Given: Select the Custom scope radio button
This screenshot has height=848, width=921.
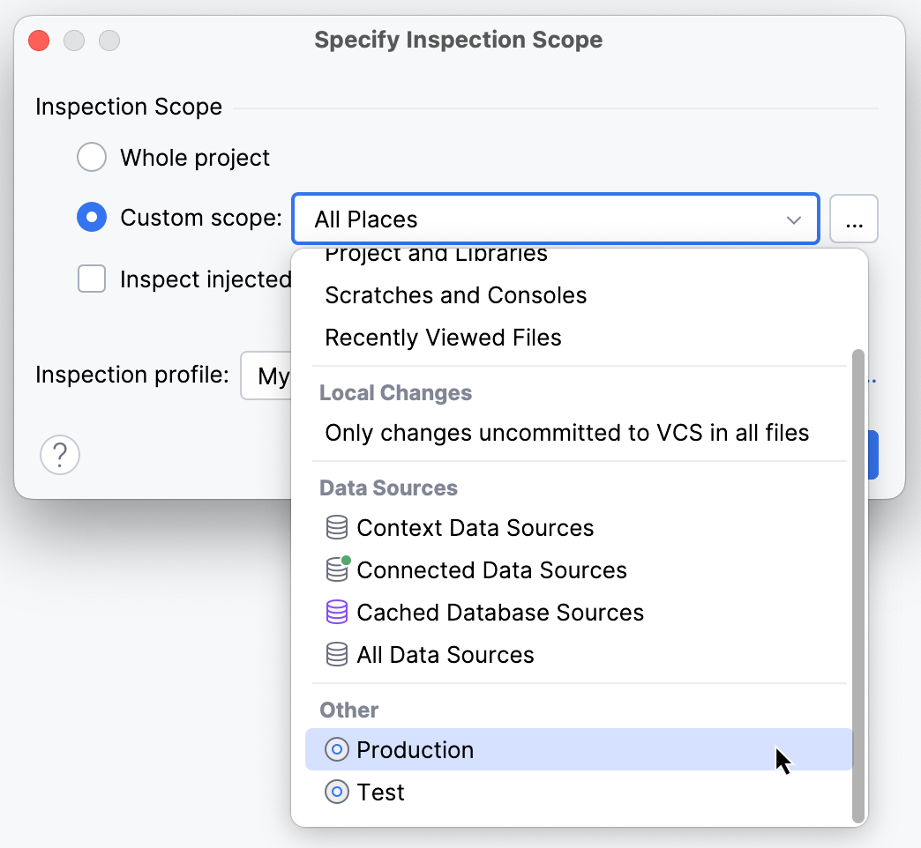Looking at the screenshot, I should click(x=92, y=218).
